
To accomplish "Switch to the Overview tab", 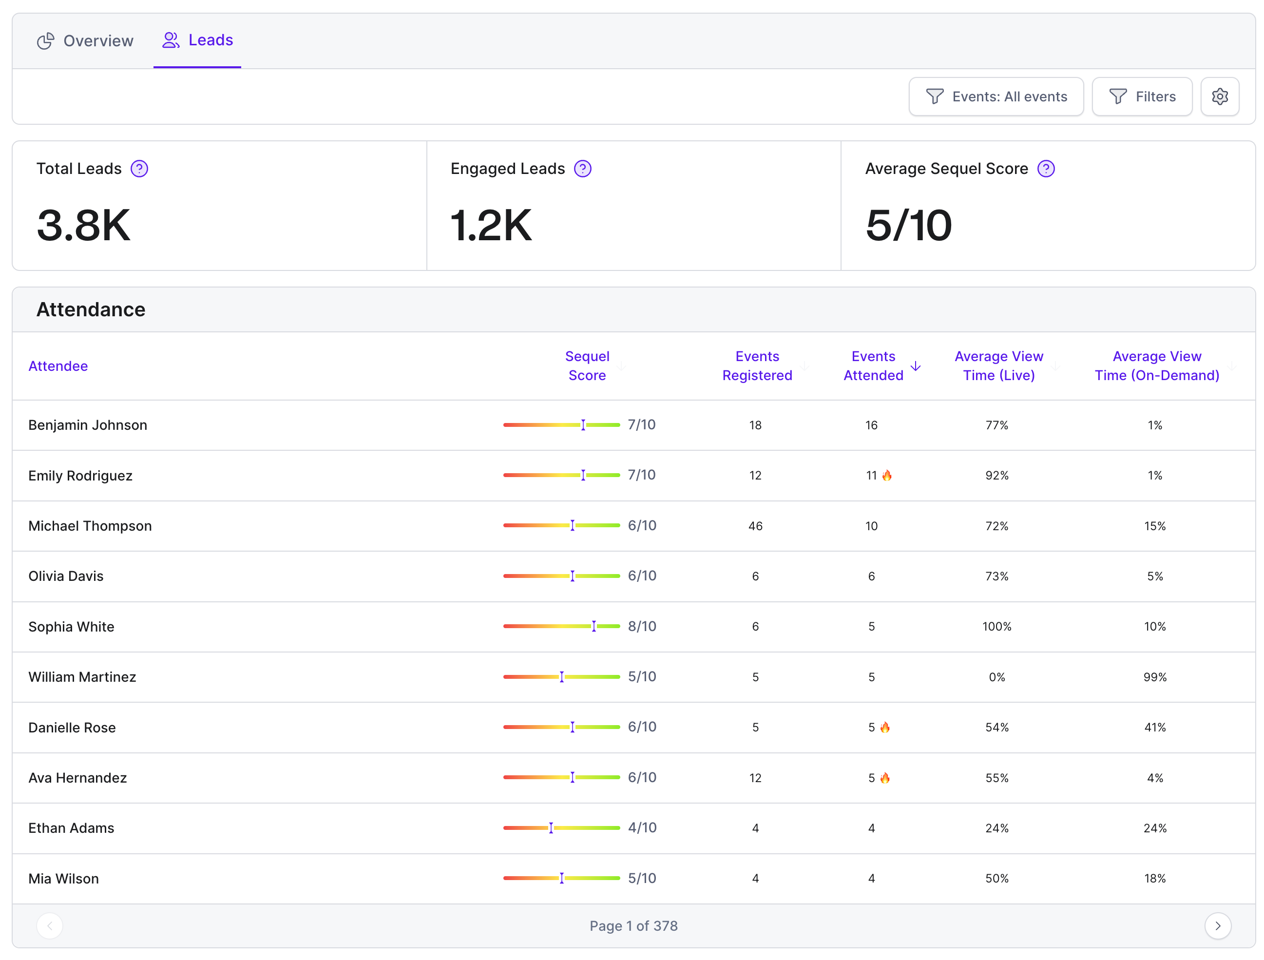I will pos(85,41).
